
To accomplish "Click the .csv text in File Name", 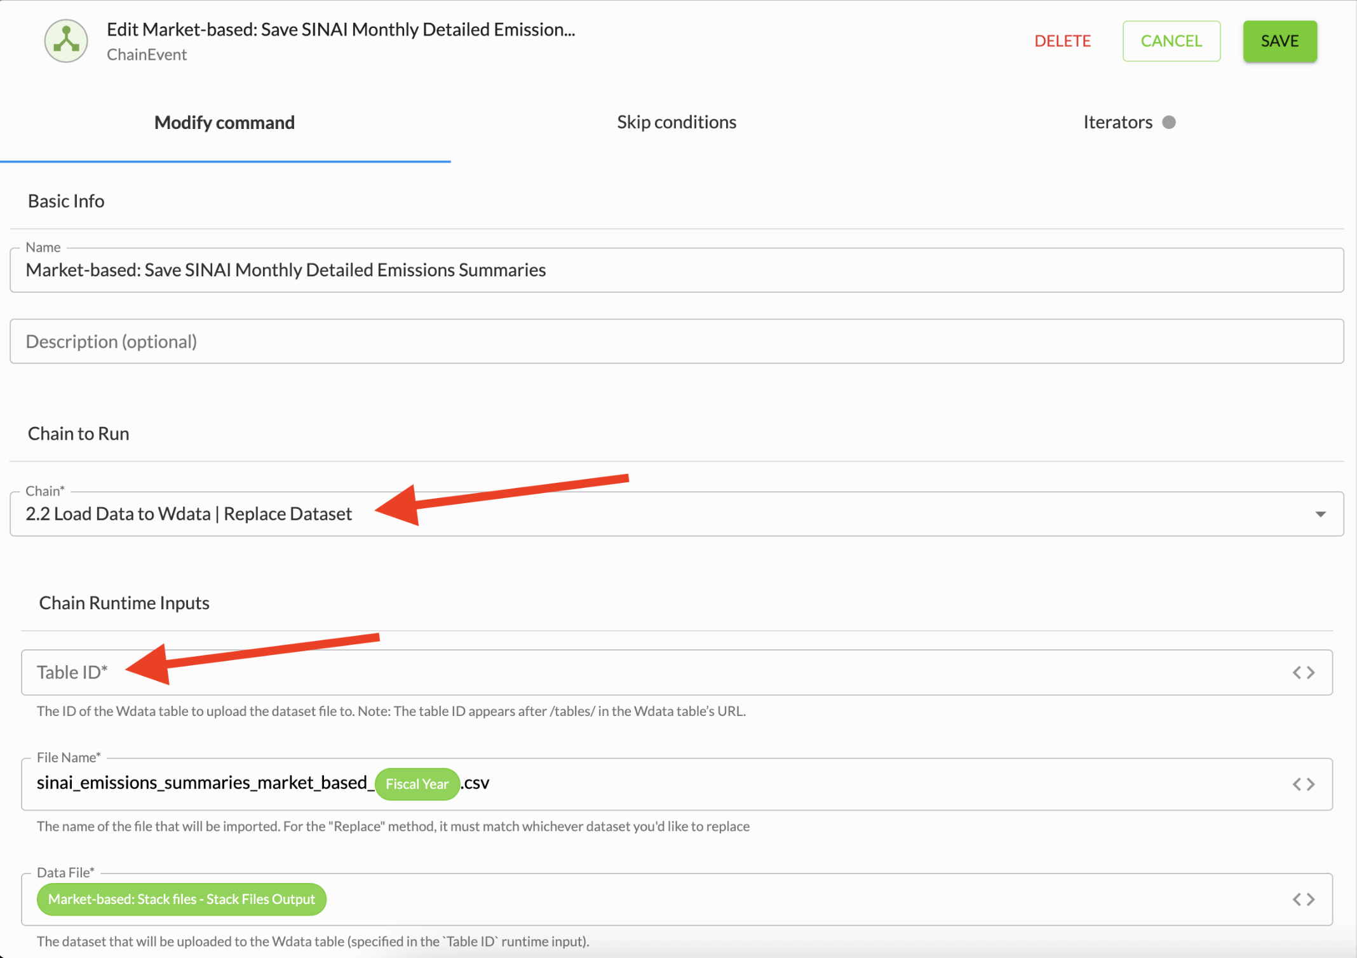I will tap(476, 783).
